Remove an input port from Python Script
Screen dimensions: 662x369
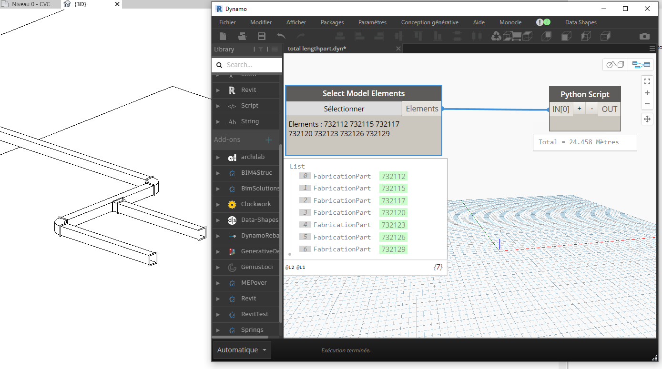coord(591,109)
